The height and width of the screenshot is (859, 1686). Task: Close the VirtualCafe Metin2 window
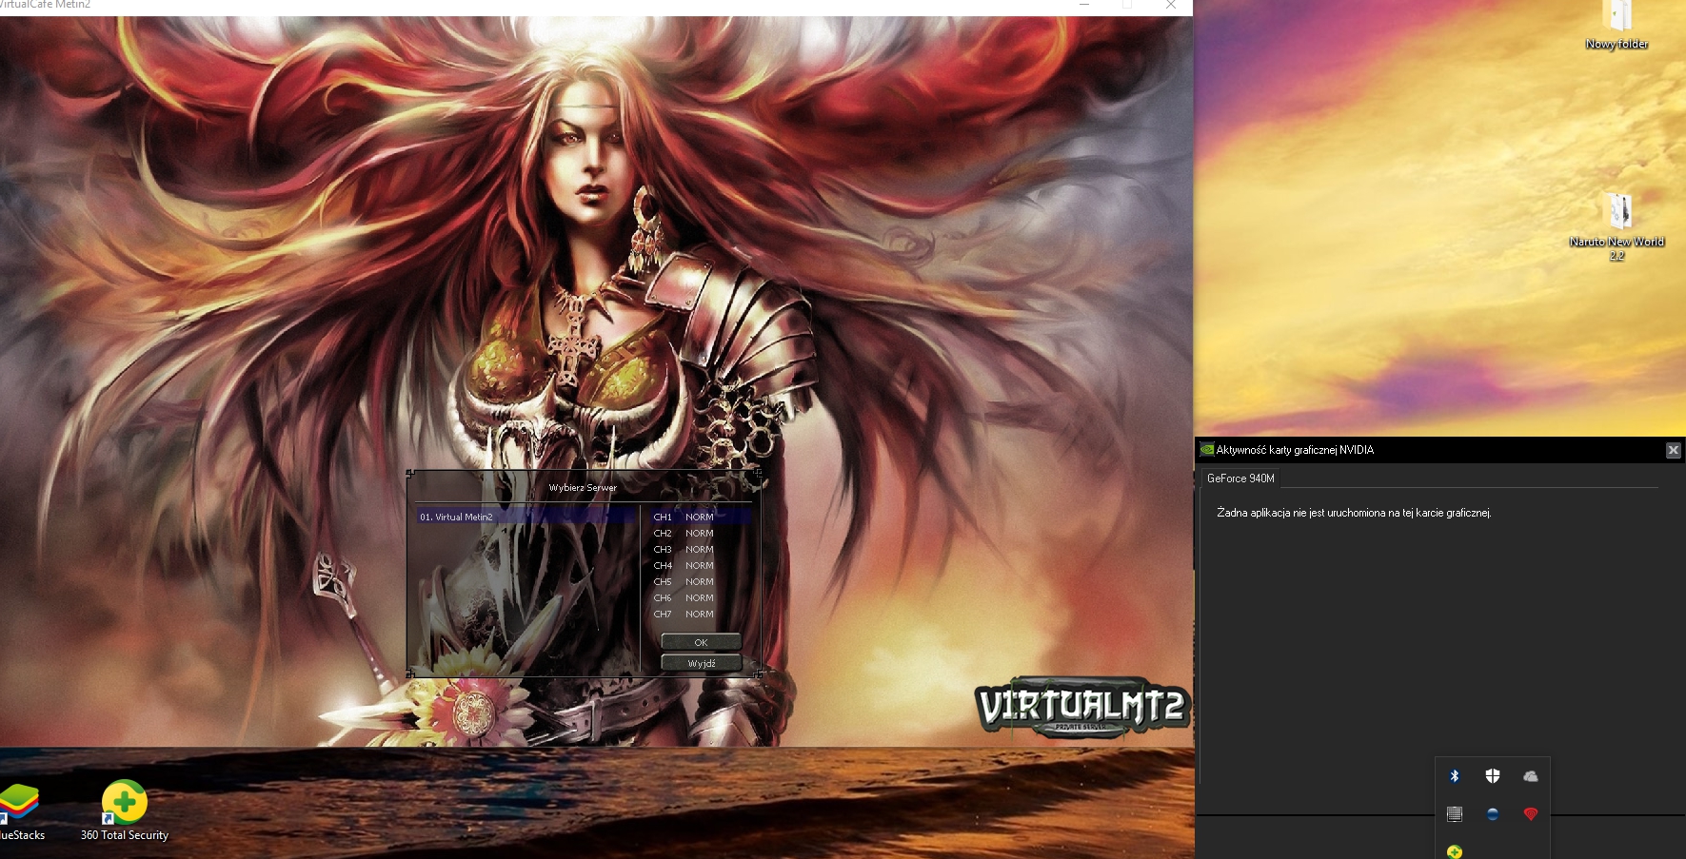coord(1171,6)
